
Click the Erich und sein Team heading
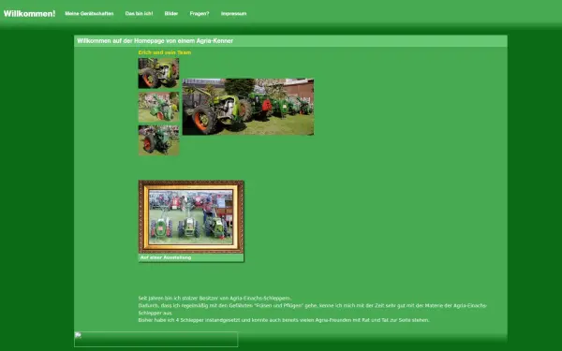pos(165,52)
